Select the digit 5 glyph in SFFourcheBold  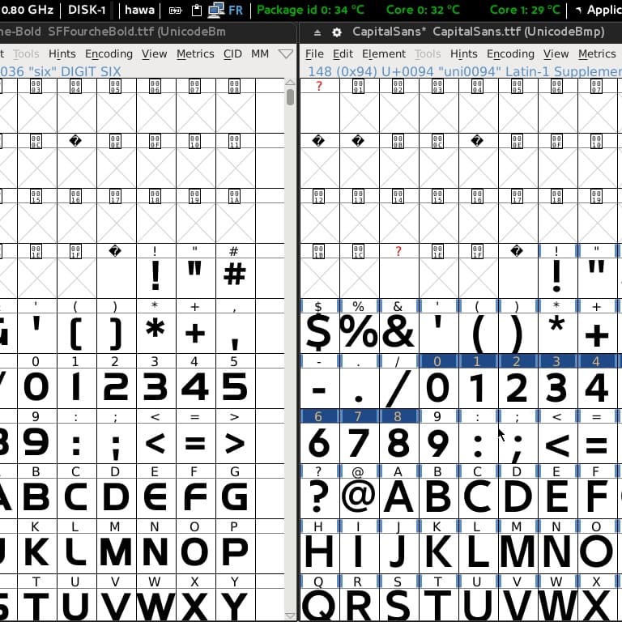[x=235, y=389]
